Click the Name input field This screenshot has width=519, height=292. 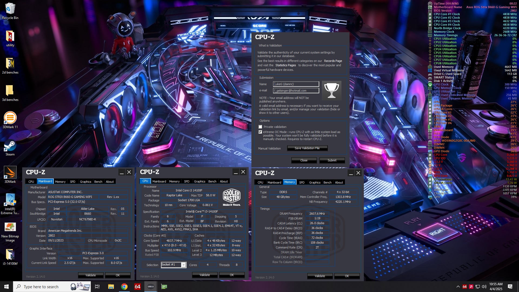tap(296, 84)
